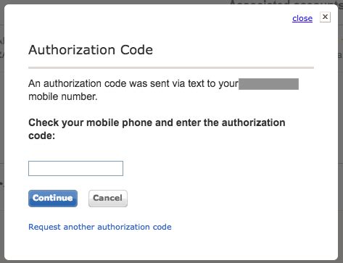The height and width of the screenshot is (263, 343).
Task: Submit the code with Continue
Action: click(53, 199)
